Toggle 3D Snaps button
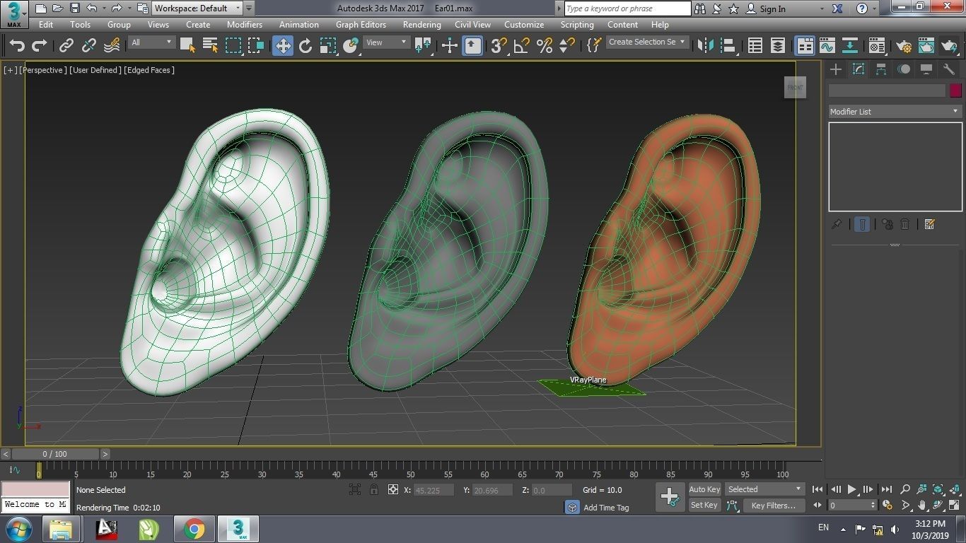Viewport: 966px width, 543px height. 499,46
